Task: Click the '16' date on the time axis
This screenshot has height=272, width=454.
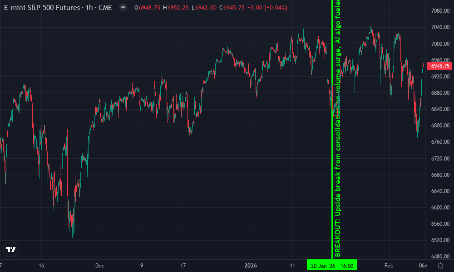Action: pos(41,266)
